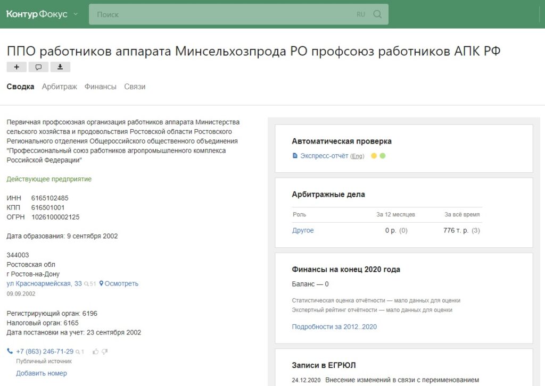The width and height of the screenshot is (545, 386).
Task: Click the Контур Фокус logo
Action: 37,14
